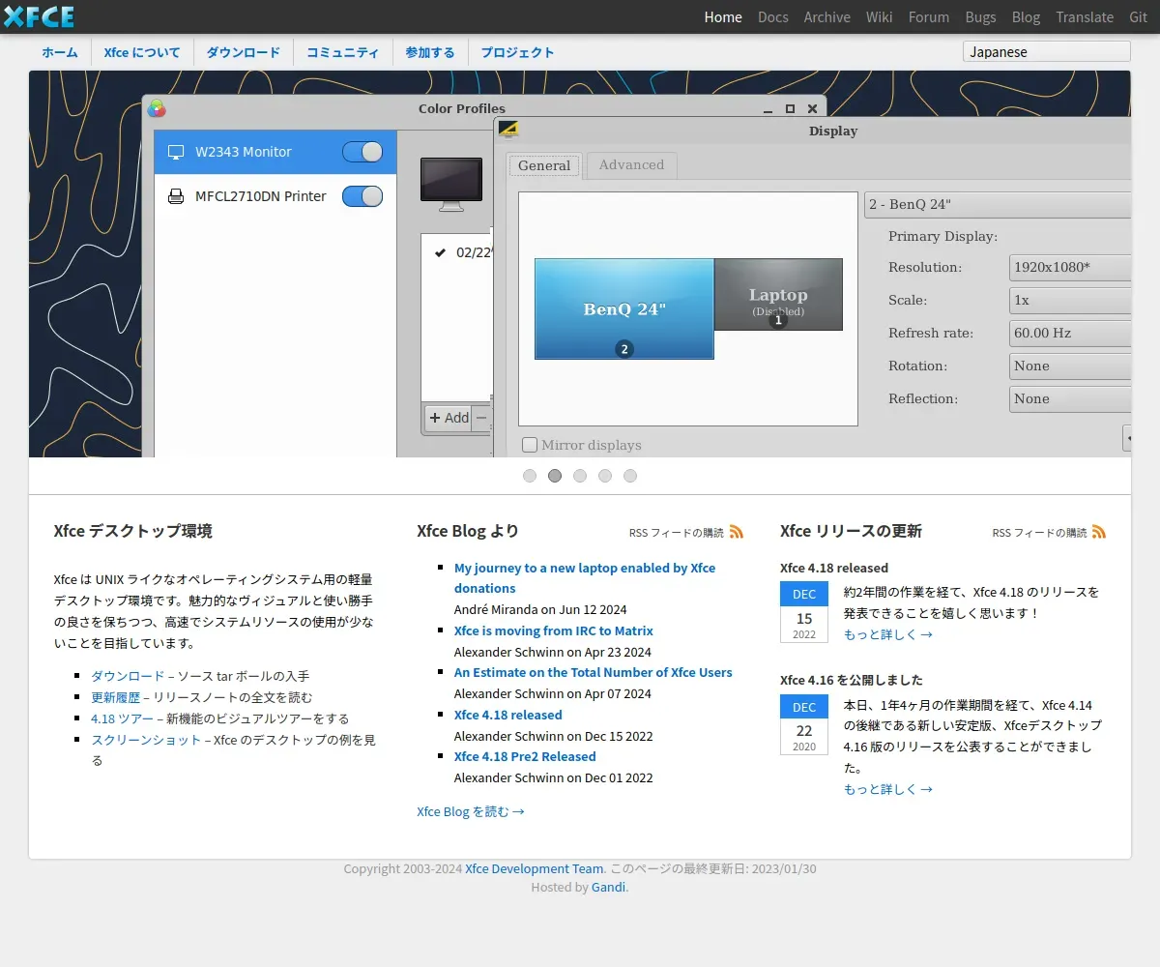The width and height of the screenshot is (1160, 967).
Task: Toggle the W2343 Monitor switch
Action: 362,152
